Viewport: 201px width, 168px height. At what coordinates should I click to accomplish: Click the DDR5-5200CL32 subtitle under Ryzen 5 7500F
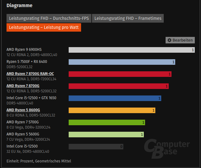20,67
